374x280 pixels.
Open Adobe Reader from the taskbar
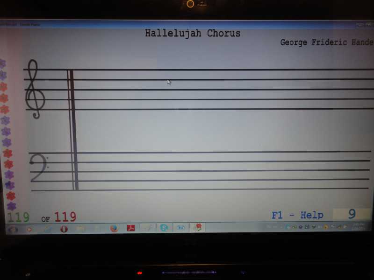130,228
